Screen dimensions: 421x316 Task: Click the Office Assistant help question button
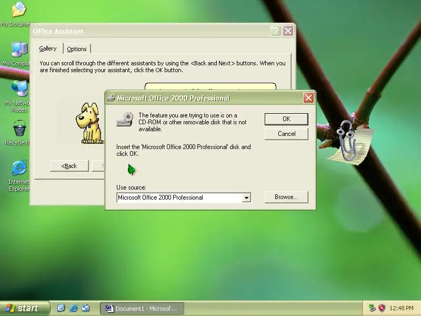point(276,31)
